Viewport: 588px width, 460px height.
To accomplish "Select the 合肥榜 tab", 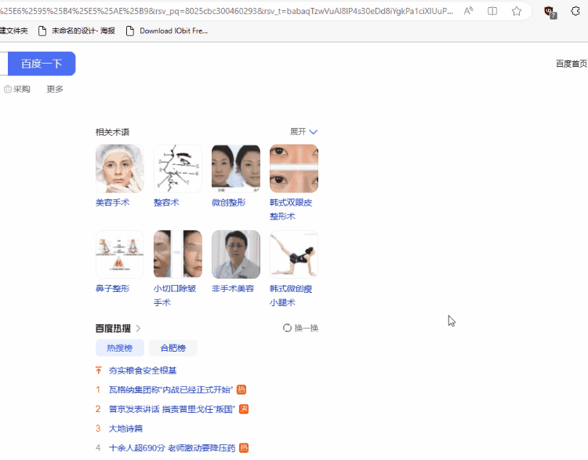I will pyautogui.click(x=173, y=348).
